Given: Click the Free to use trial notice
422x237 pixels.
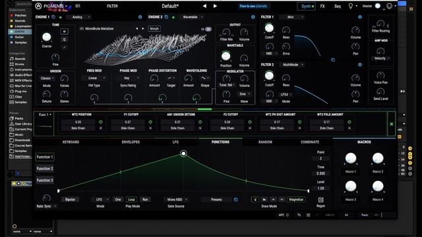Looking at the screenshot, I should pyautogui.click(x=253, y=6).
